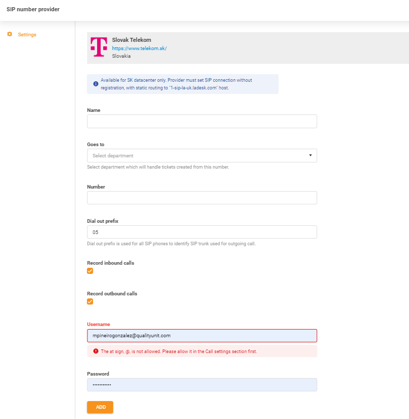
Task: Click inside the Name input field
Action: click(202, 121)
